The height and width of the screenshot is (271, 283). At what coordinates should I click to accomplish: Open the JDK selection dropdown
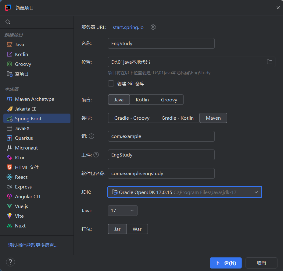[x=184, y=192]
